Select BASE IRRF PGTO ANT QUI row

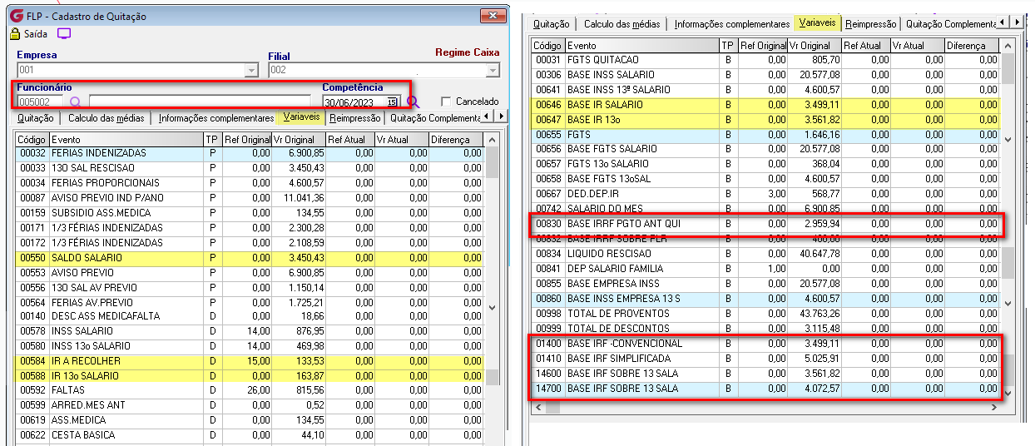click(x=765, y=224)
